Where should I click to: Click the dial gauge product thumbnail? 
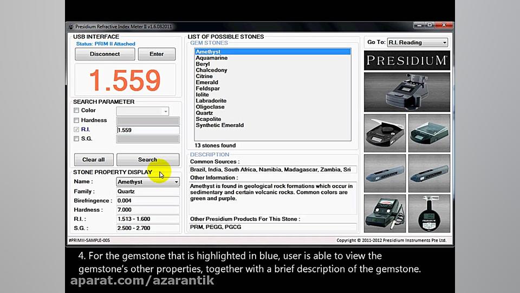pyautogui.click(x=429, y=213)
